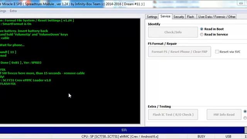Click the FS Format / Repair group label

pyautogui.click(x=162, y=44)
